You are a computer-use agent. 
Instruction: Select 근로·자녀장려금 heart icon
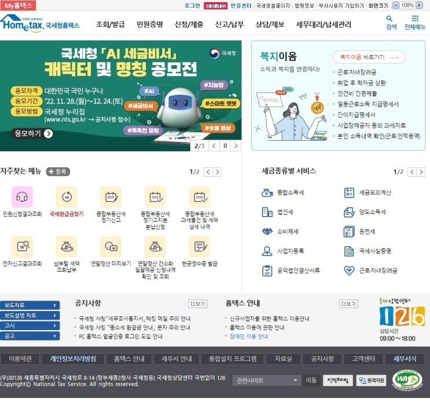349,271
